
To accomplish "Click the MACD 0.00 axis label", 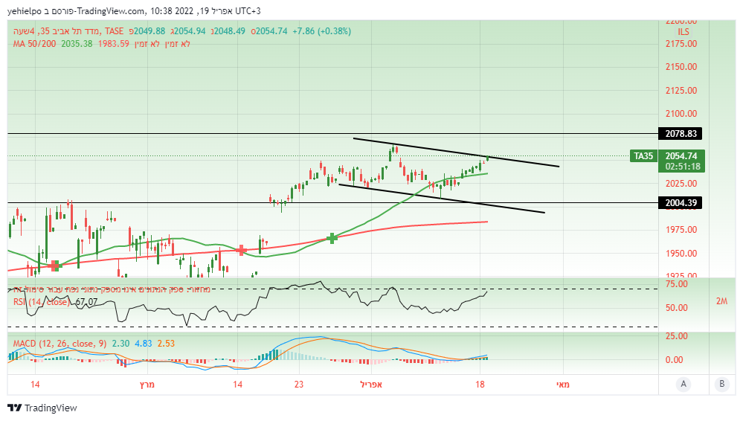I will pyautogui.click(x=674, y=360).
